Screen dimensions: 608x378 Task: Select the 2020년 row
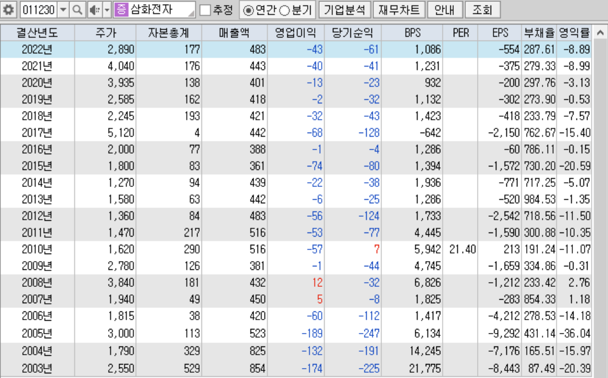click(296, 82)
